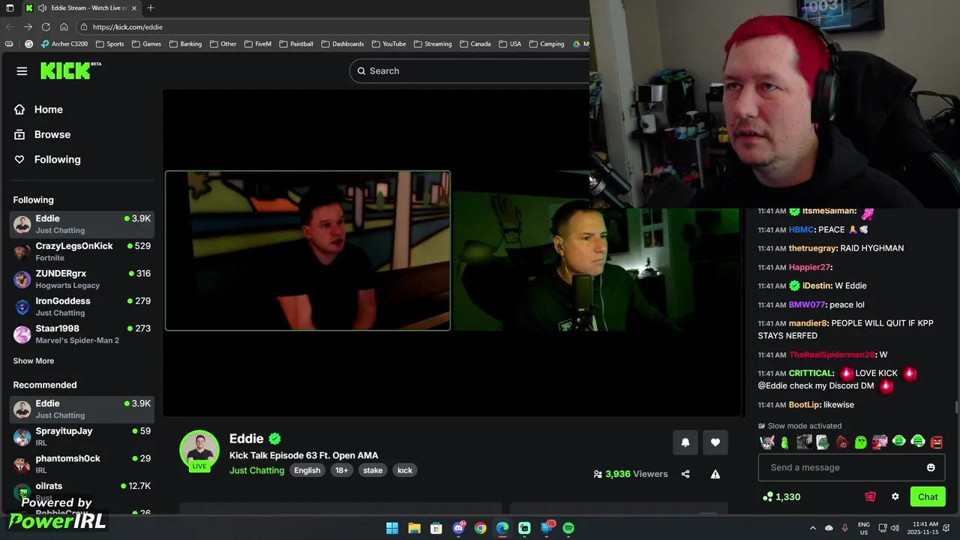Click the stake tag
Viewport: 960px width, 540px height.
click(x=373, y=470)
